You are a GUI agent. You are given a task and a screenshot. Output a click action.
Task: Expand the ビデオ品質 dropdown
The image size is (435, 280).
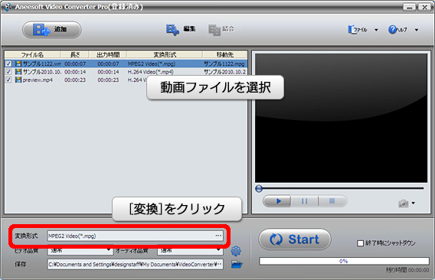(x=80, y=251)
